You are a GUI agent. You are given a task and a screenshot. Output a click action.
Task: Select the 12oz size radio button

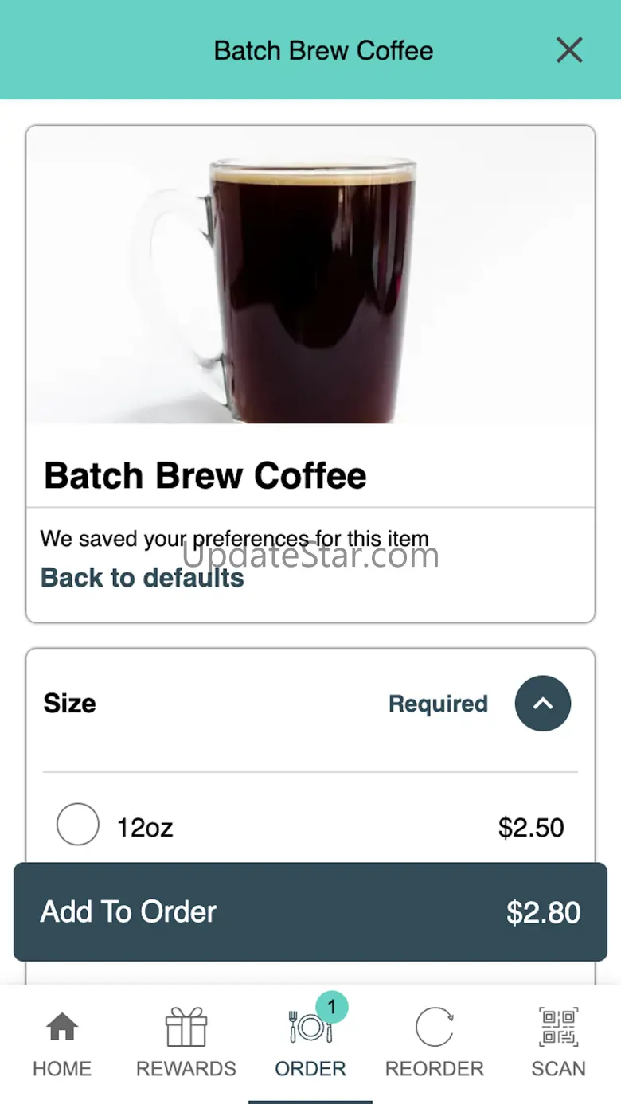pos(78,825)
